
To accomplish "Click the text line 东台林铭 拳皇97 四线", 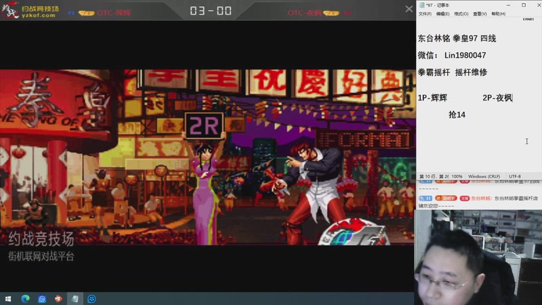I will point(457,39).
